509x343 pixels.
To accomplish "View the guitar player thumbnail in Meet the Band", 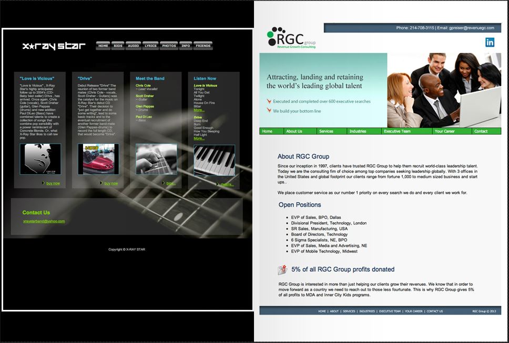I will tap(157, 159).
